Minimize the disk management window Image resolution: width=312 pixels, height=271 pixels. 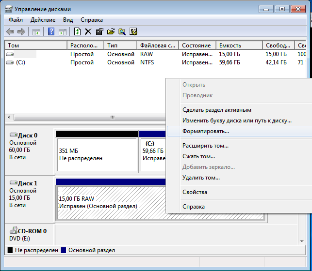pyautogui.click(x=266, y=9)
